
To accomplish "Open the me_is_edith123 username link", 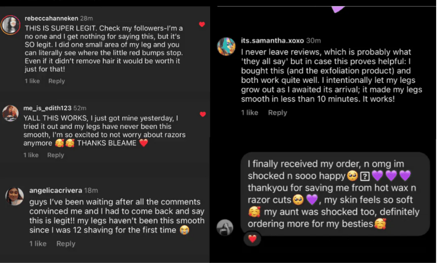I will tap(47, 108).
